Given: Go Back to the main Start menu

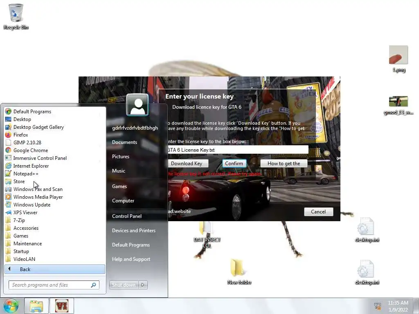Looking at the screenshot, I should click(x=54, y=269).
